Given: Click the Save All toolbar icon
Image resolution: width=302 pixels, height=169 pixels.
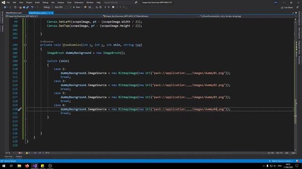Looking at the screenshot, I should 27,8.
